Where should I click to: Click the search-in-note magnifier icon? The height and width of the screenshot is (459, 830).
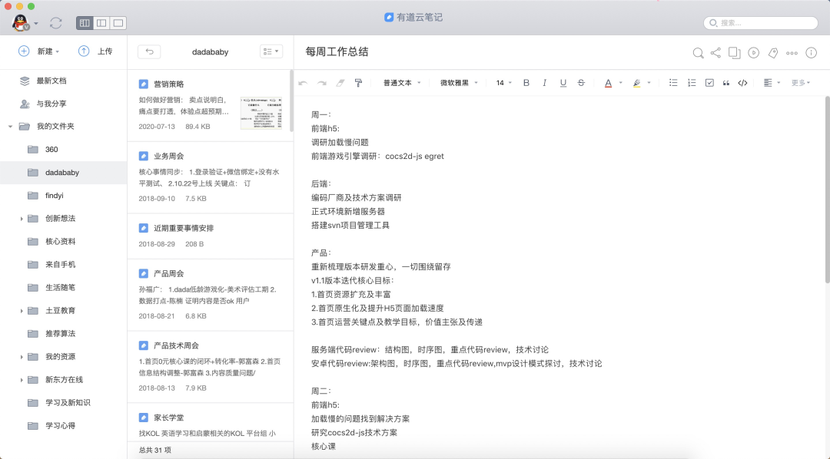point(698,52)
